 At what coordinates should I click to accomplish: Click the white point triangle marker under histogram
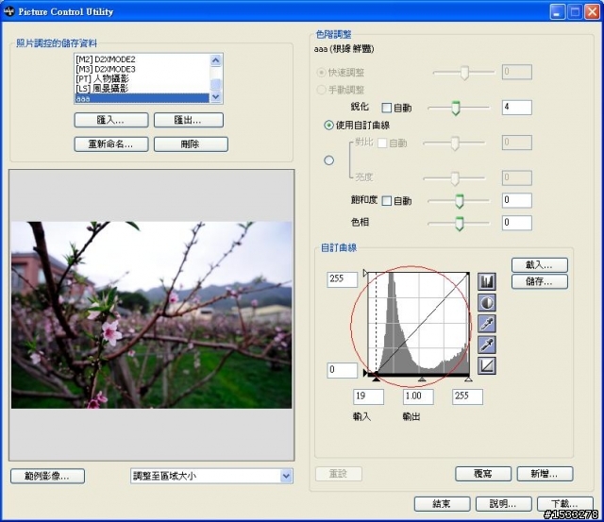(468, 379)
